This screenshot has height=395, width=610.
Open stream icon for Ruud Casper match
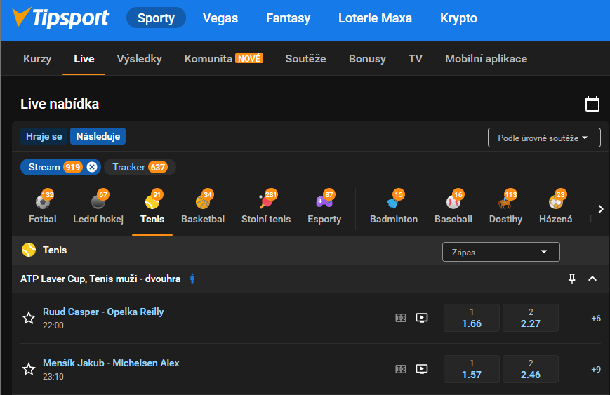pos(422,318)
